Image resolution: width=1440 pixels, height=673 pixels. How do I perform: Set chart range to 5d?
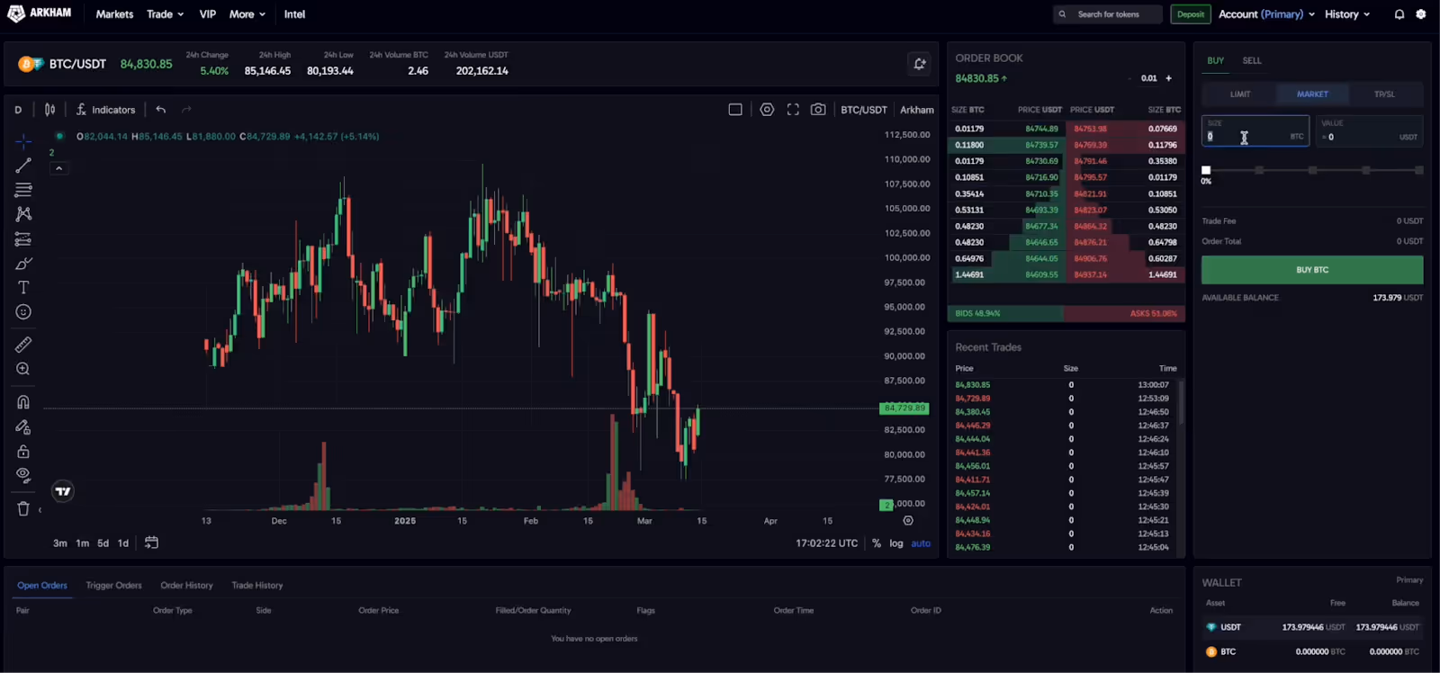[x=103, y=543]
